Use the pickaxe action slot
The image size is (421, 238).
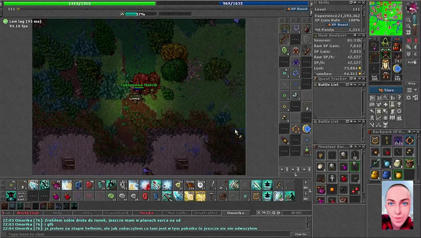[x=211, y=196]
